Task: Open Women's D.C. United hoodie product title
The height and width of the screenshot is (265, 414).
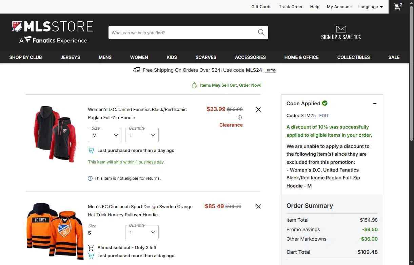Action: pyautogui.click(x=137, y=113)
